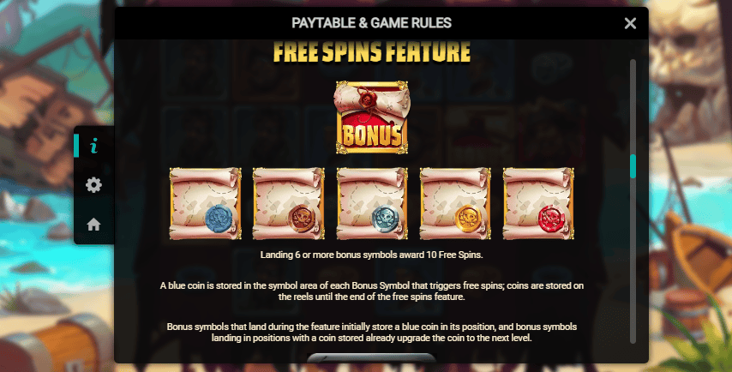Click the paytable scrollbar thumb

(x=633, y=165)
